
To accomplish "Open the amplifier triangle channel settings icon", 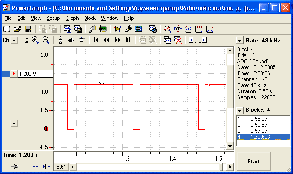I will pos(117,29).
